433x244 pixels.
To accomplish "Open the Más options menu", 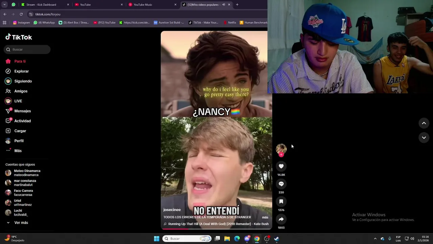I will [14, 151].
